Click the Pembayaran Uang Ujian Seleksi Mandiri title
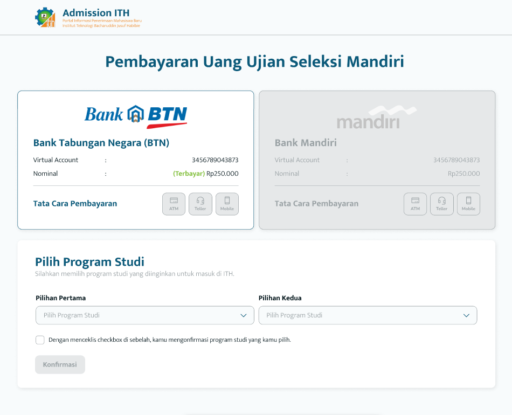 pos(255,62)
